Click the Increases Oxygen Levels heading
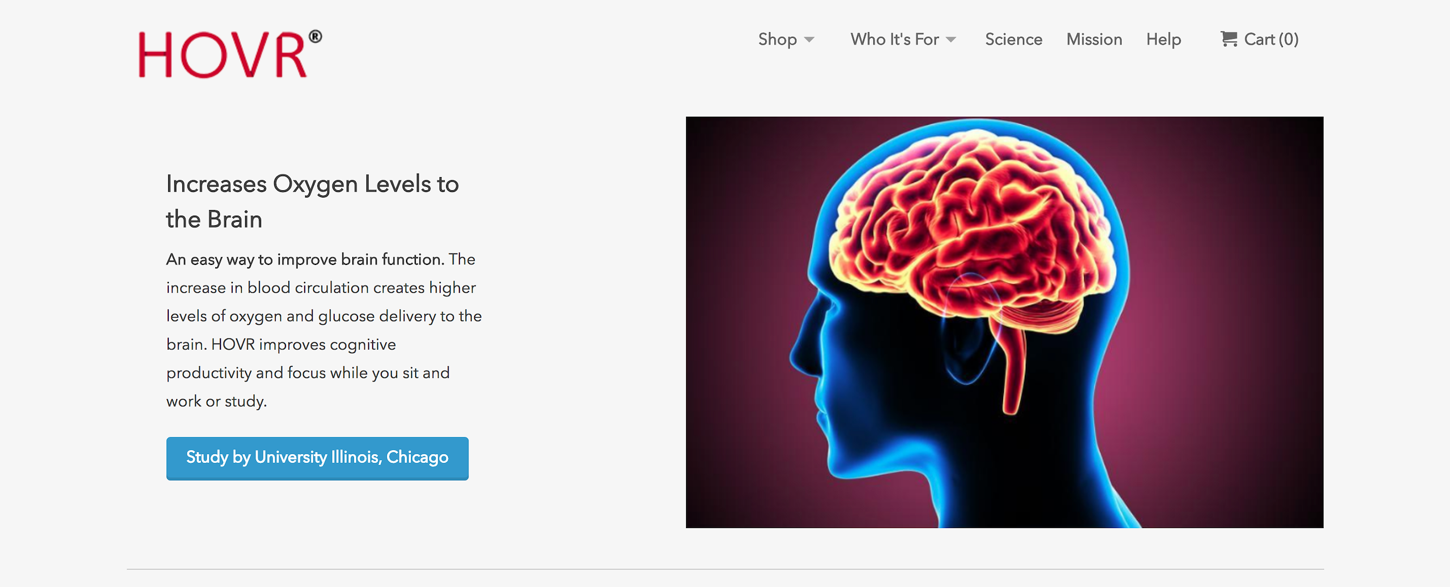The image size is (1450, 587). click(312, 202)
